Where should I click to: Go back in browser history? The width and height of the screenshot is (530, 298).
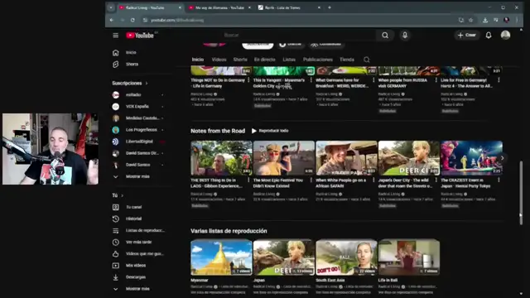[112, 20]
